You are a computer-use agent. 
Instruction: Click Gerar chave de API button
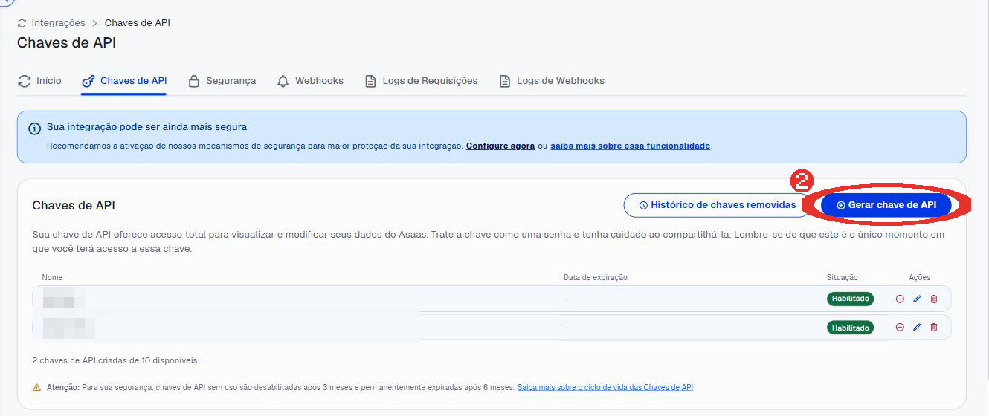[886, 205]
